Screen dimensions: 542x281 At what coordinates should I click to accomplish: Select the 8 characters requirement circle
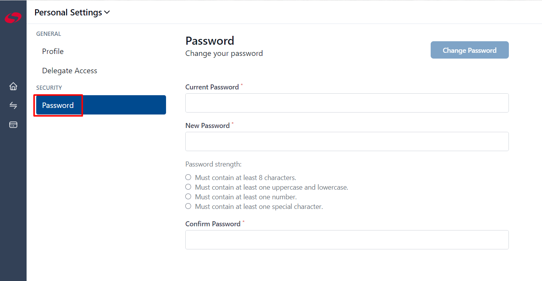coord(188,177)
